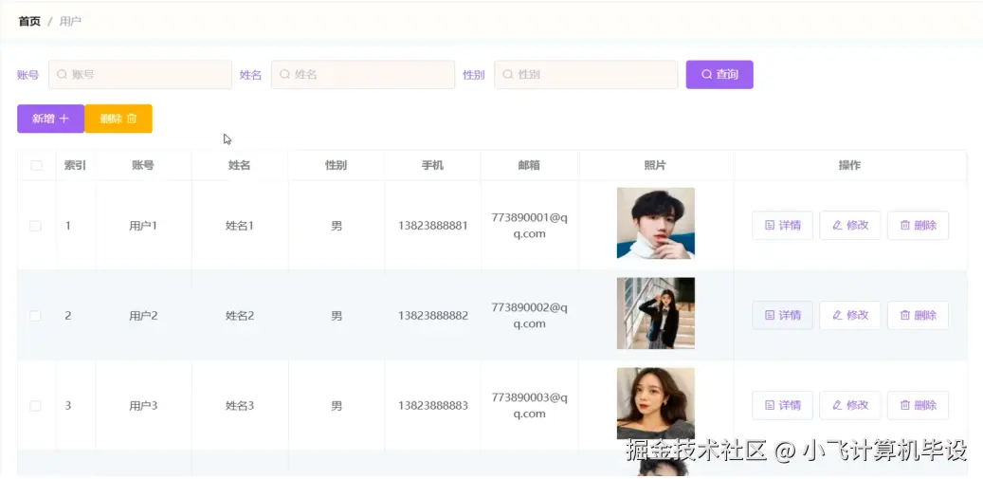The height and width of the screenshot is (479, 983).
Task: Click 修改 for 用户2
Action: pyautogui.click(x=850, y=315)
